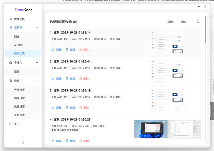Edit screenshot record 1 from 01:38:14
Viewport: 214px width, 151px height.
coord(56,50)
